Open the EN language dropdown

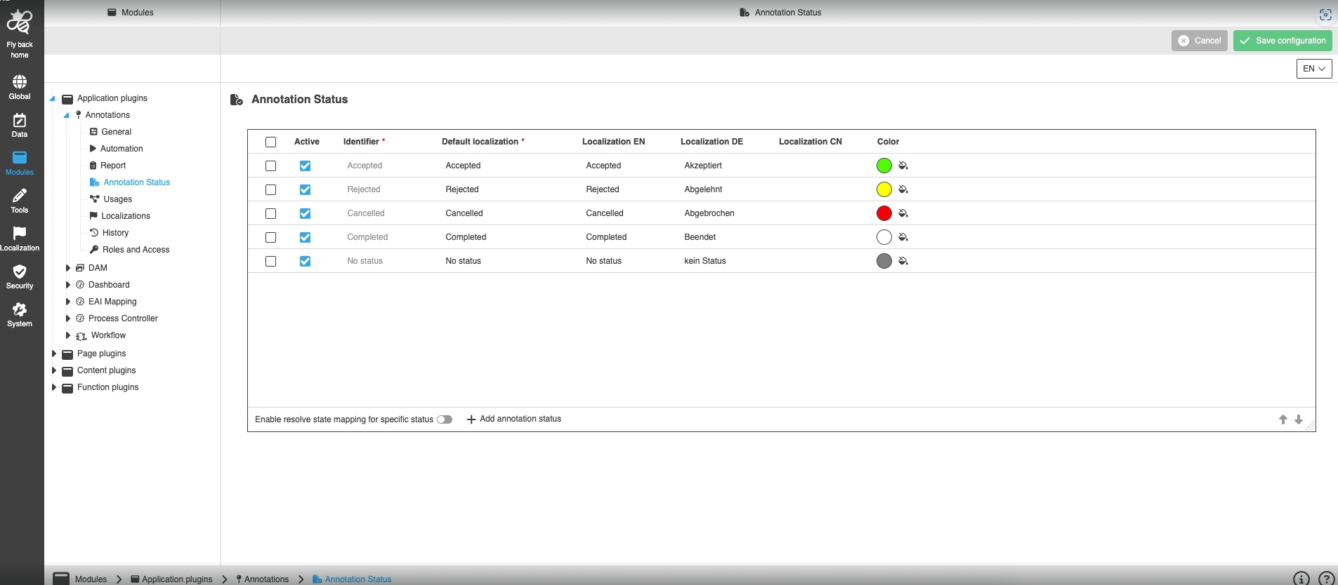point(1313,69)
